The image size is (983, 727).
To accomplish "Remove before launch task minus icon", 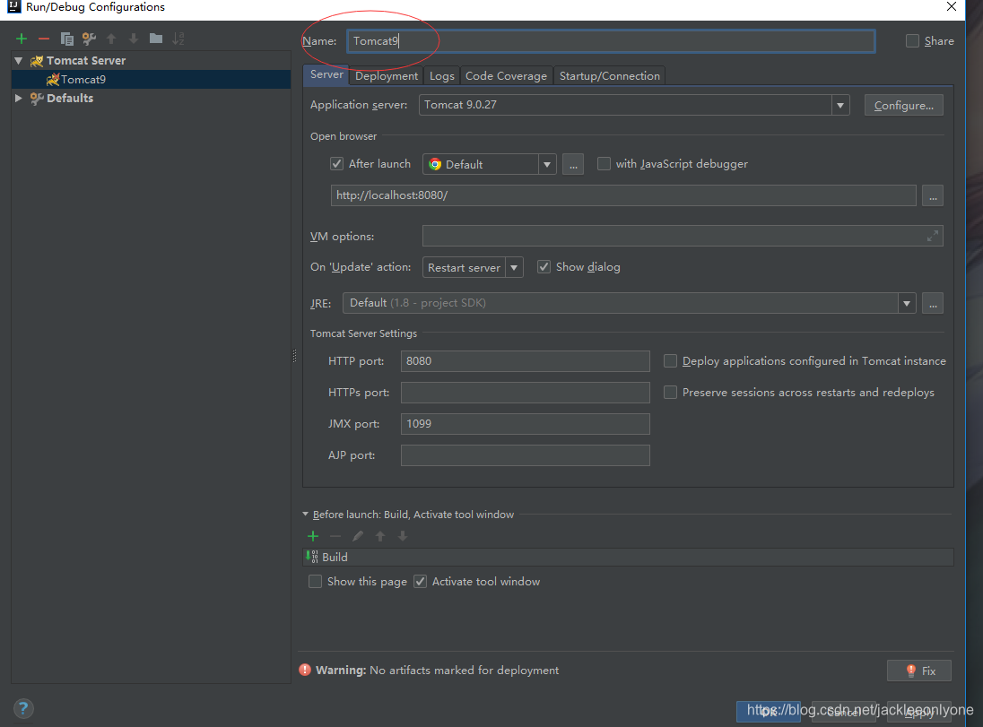I will click(335, 536).
